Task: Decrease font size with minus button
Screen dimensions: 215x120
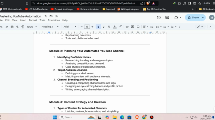Action: [x=82, y=27]
